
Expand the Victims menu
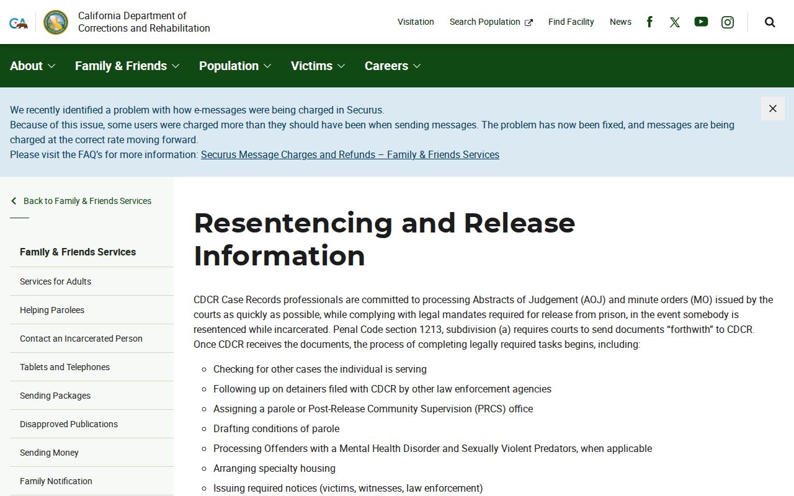[318, 66]
